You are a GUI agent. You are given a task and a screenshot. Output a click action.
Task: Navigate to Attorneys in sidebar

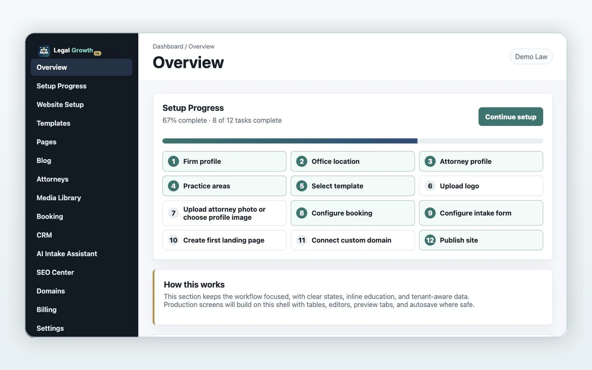81,179
